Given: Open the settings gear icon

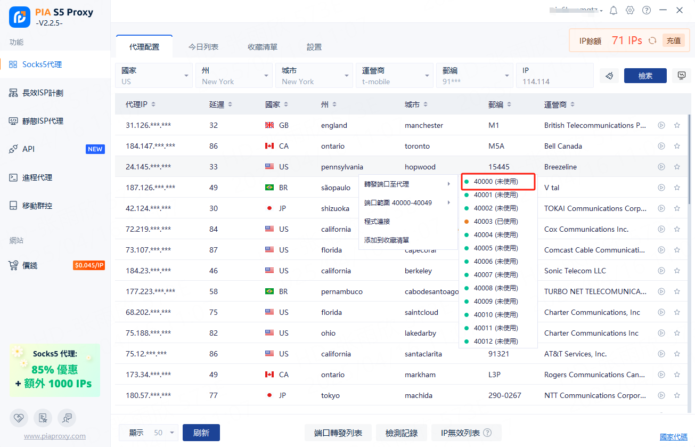Looking at the screenshot, I should [630, 10].
